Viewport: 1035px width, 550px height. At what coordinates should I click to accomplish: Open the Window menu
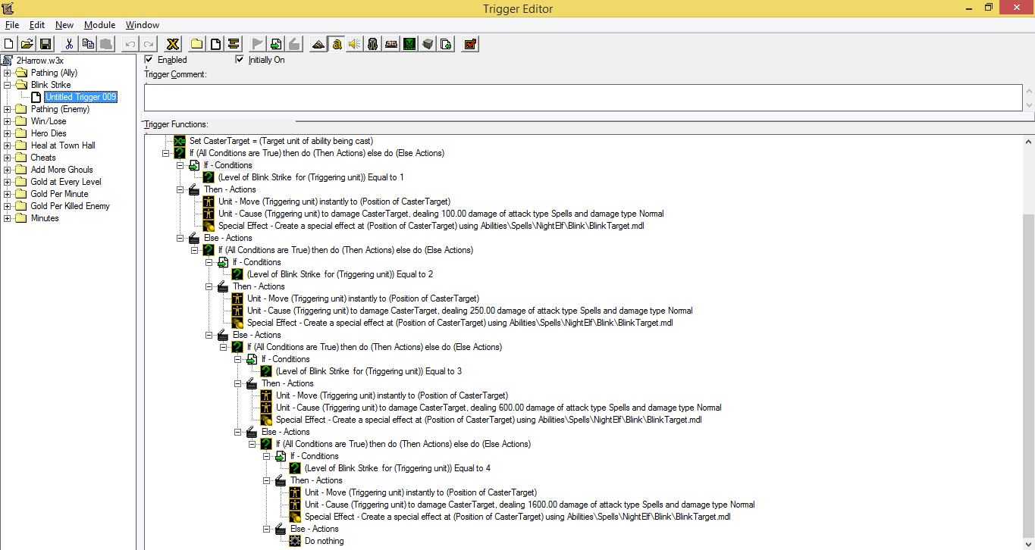pyautogui.click(x=143, y=25)
